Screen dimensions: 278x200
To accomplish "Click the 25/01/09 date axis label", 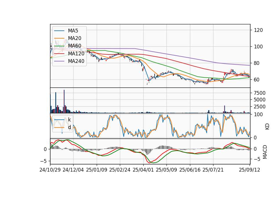I will pyautogui.click(x=97, y=170).
